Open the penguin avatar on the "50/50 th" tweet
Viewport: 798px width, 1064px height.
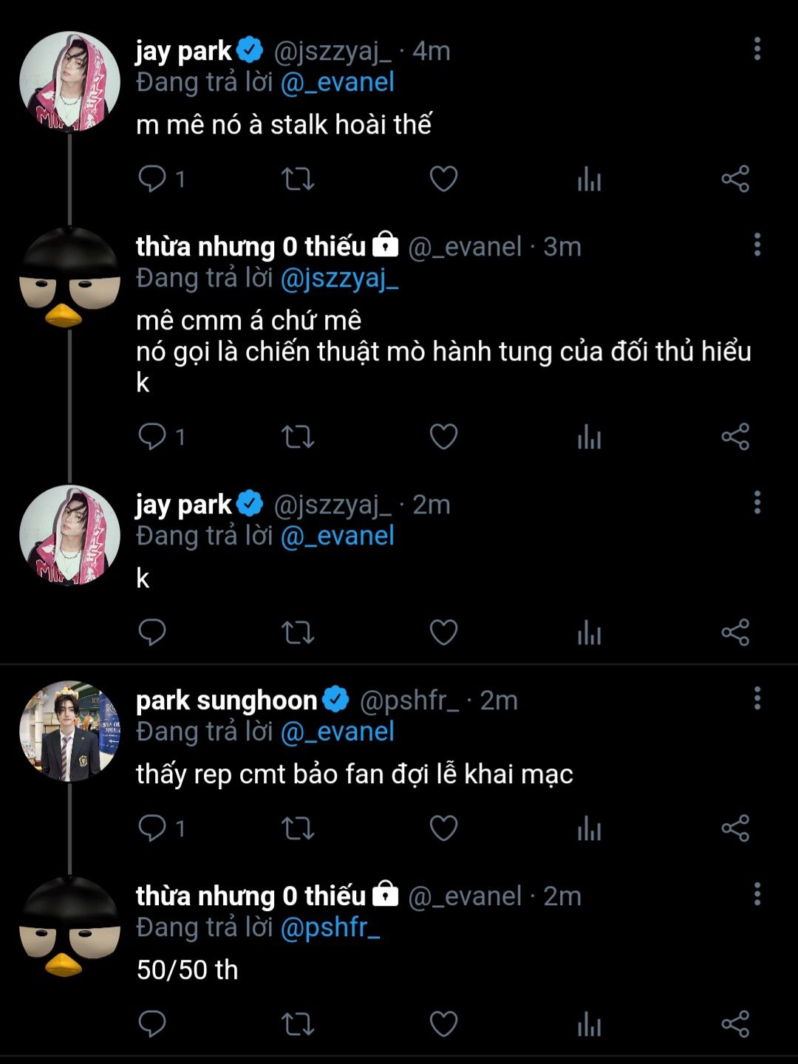[x=69, y=927]
